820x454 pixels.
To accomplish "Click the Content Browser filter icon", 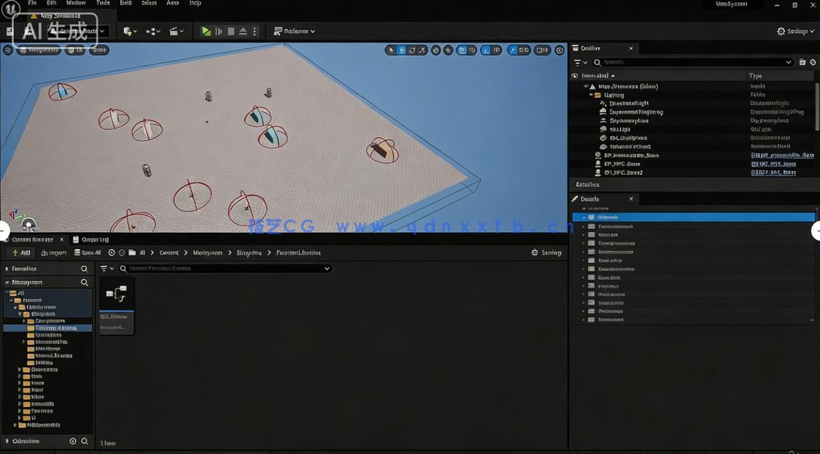I will pyautogui.click(x=105, y=269).
